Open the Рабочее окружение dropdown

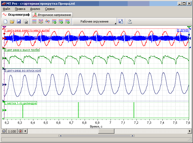click(95, 21)
